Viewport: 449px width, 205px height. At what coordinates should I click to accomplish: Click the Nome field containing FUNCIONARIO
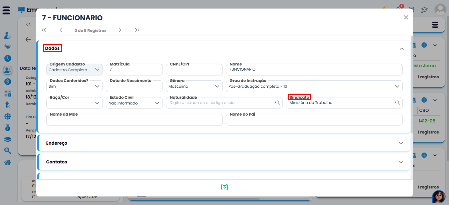(314, 70)
